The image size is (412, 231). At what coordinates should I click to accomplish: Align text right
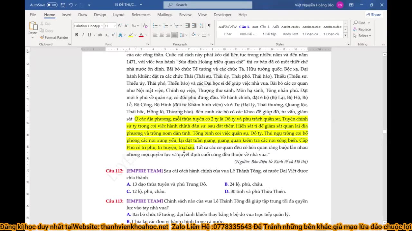(x=168, y=35)
